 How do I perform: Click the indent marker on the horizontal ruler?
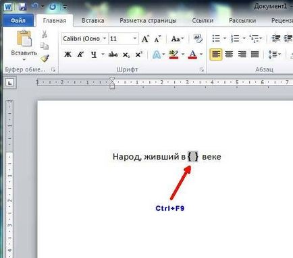click(112, 83)
